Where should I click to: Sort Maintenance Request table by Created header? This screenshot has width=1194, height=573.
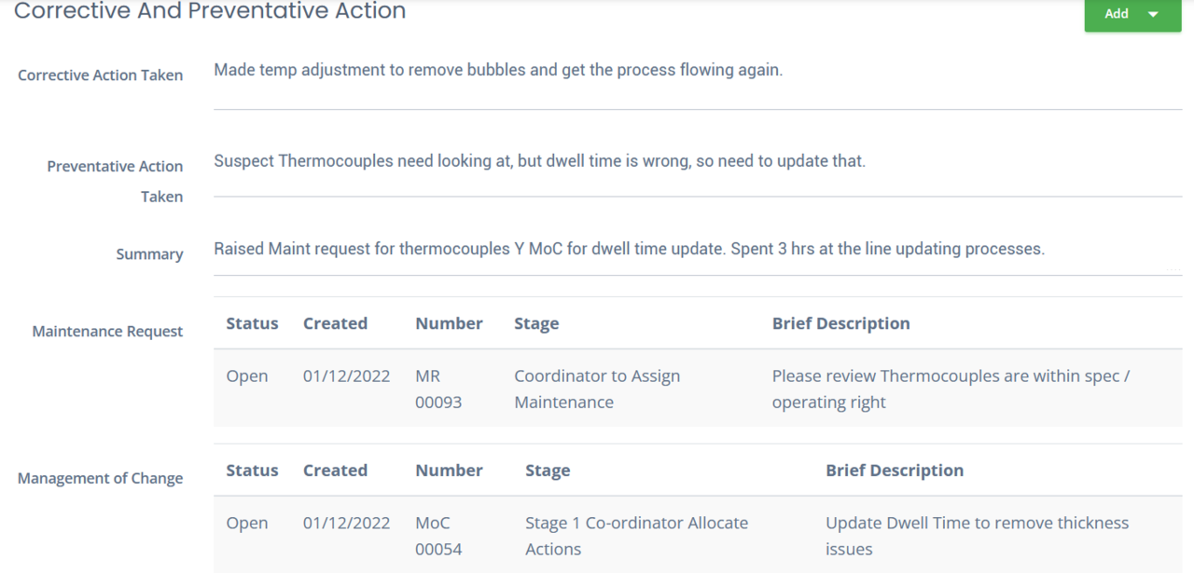click(x=335, y=323)
